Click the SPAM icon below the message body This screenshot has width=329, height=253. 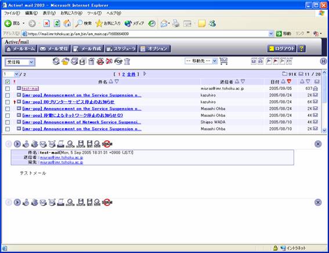pyautogui.click(x=107, y=203)
